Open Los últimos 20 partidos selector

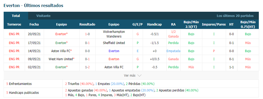[235, 16]
